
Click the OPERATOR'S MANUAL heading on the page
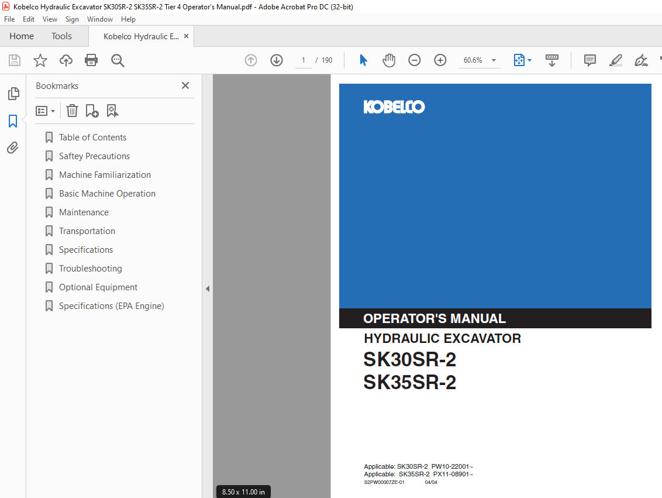(435, 318)
